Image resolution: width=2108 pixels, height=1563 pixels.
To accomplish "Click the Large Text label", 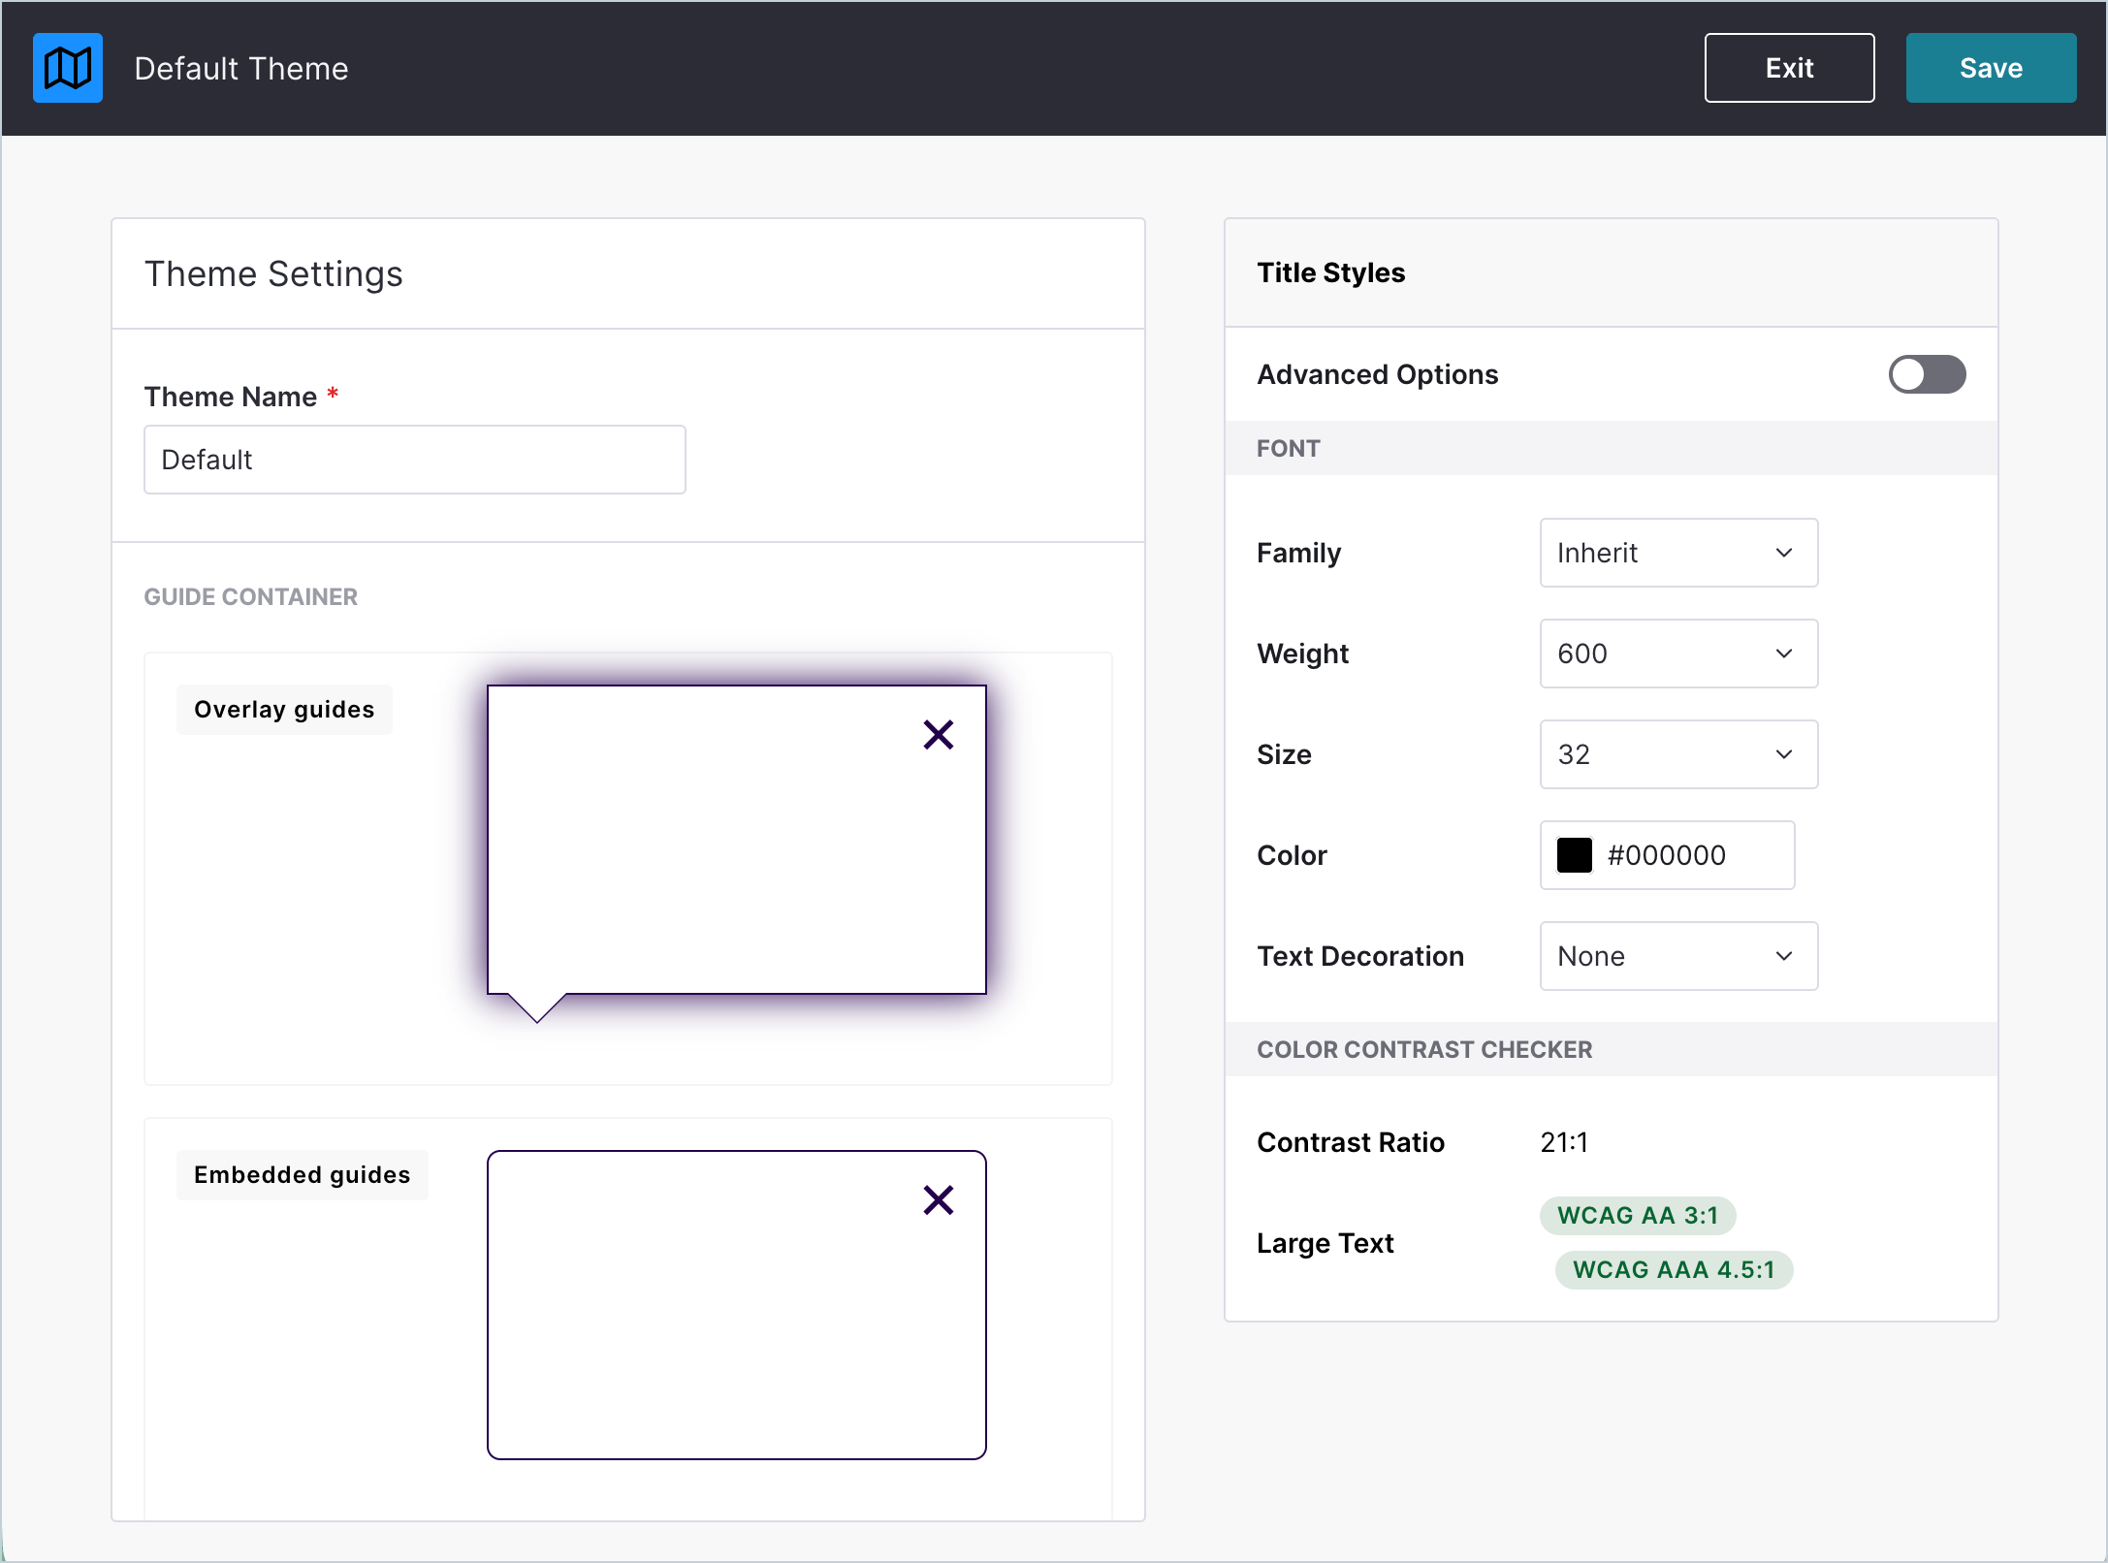I will point(1325,1243).
